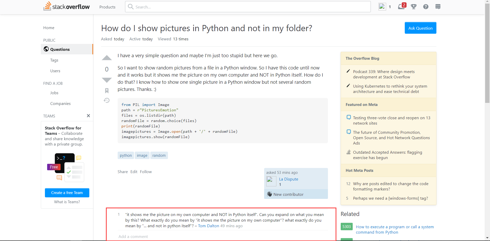The image size is (490, 241).
Task: Follow this question
Action: 146,172
